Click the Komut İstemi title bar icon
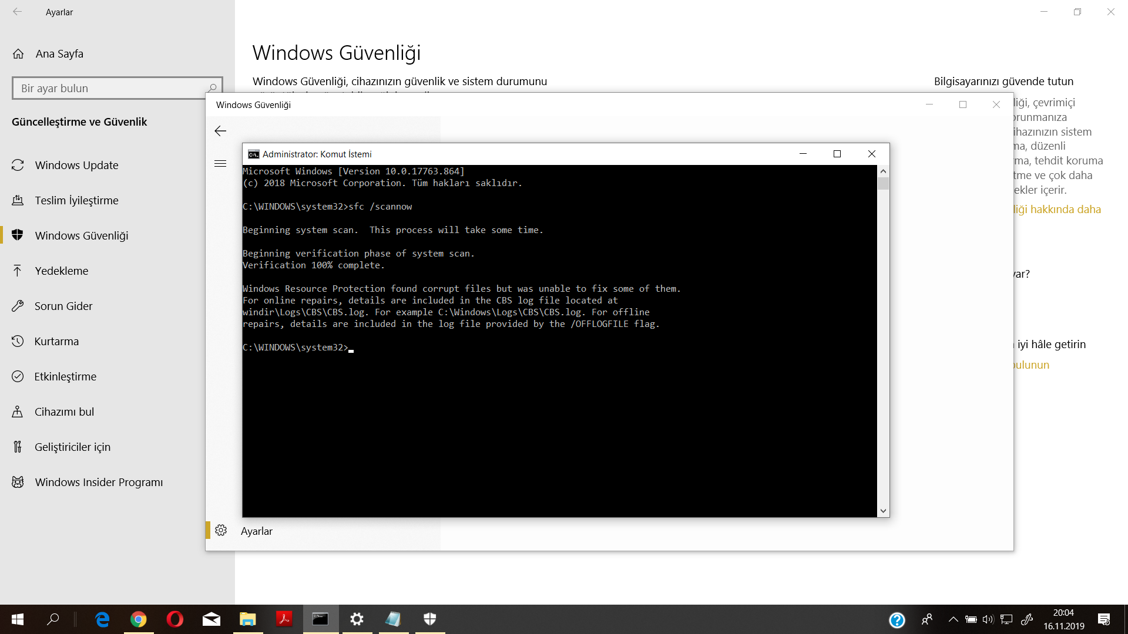 pyautogui.click(x=253, y=154)
